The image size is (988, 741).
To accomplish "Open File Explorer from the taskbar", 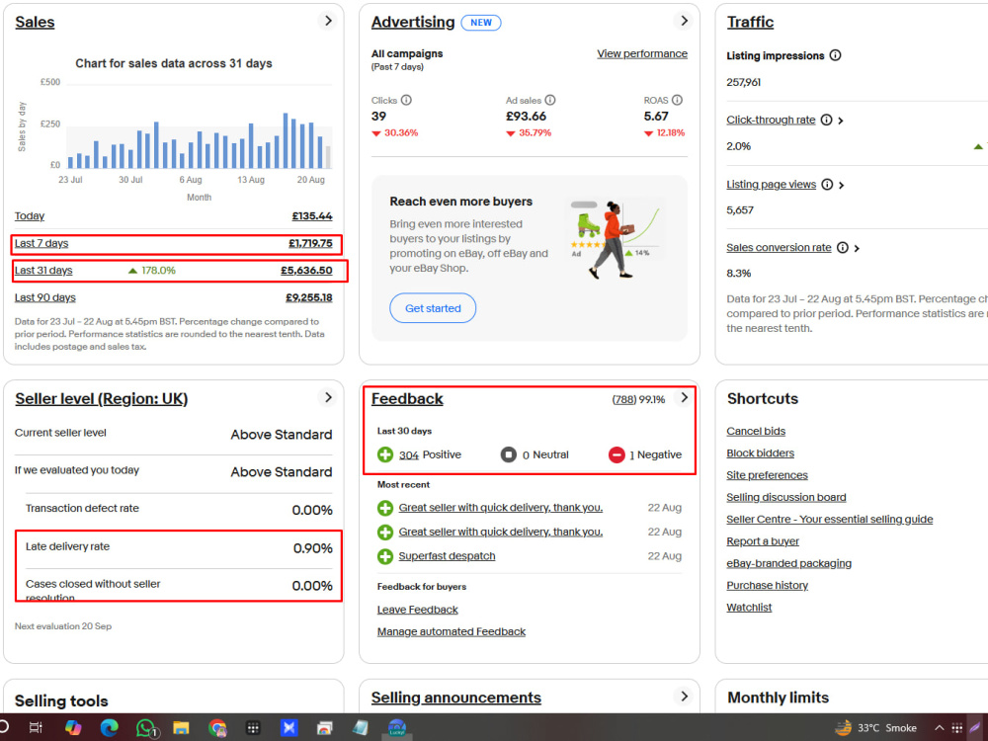I will coord(182,728).
